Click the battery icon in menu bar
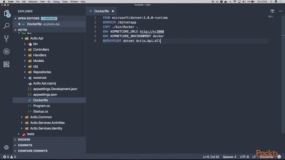The image size is (285, 160). (x=253, y=2)
